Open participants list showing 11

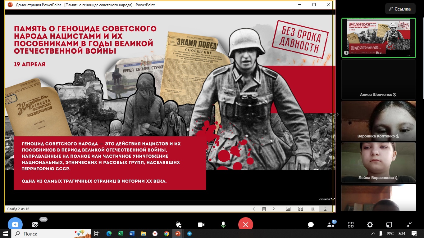tap(331, 225)
